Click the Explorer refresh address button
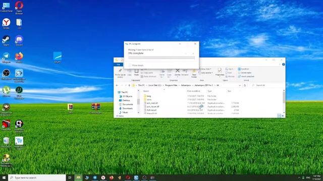323x181 pixels. [x=245, y=85]
